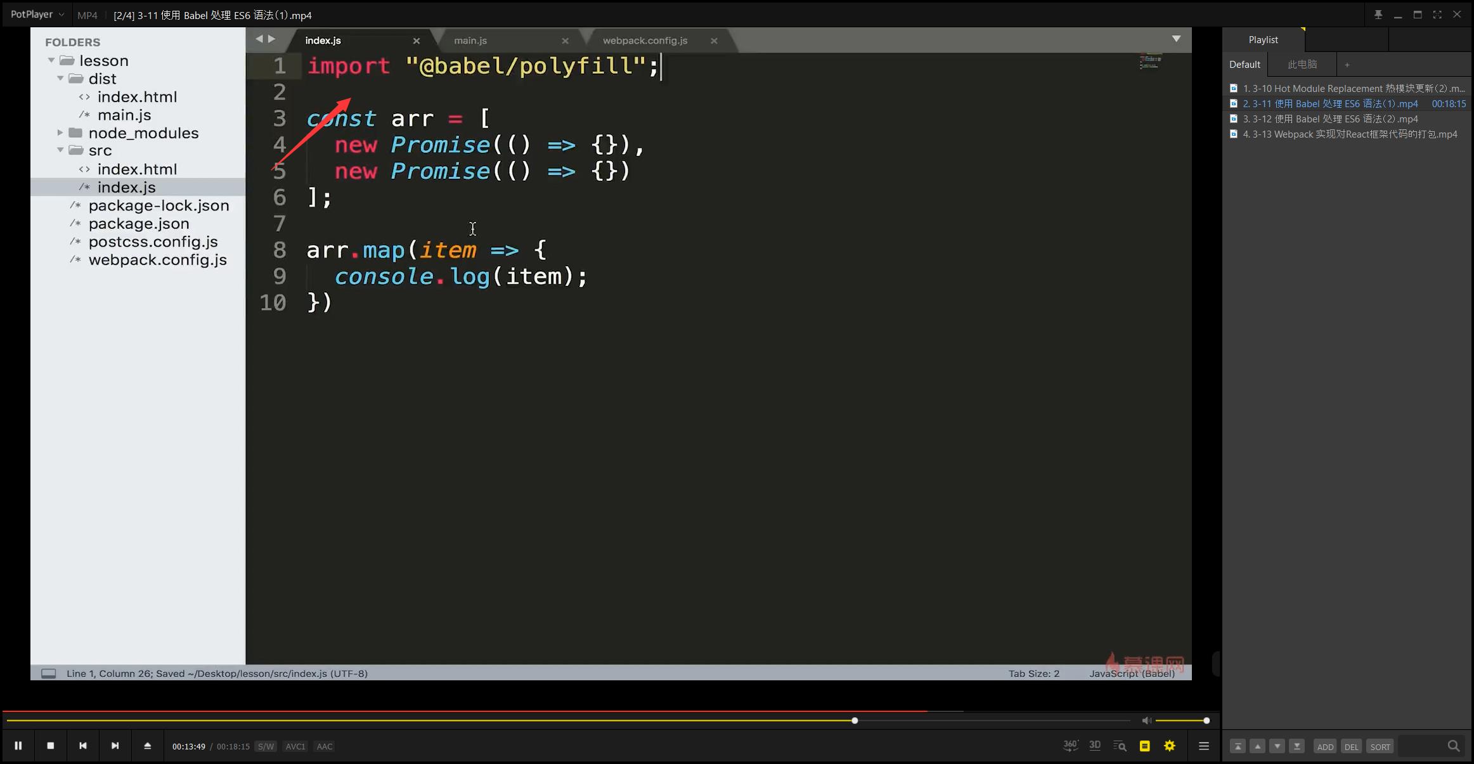
Task: Click the AAC audio codec label
Action: (325, 746)
